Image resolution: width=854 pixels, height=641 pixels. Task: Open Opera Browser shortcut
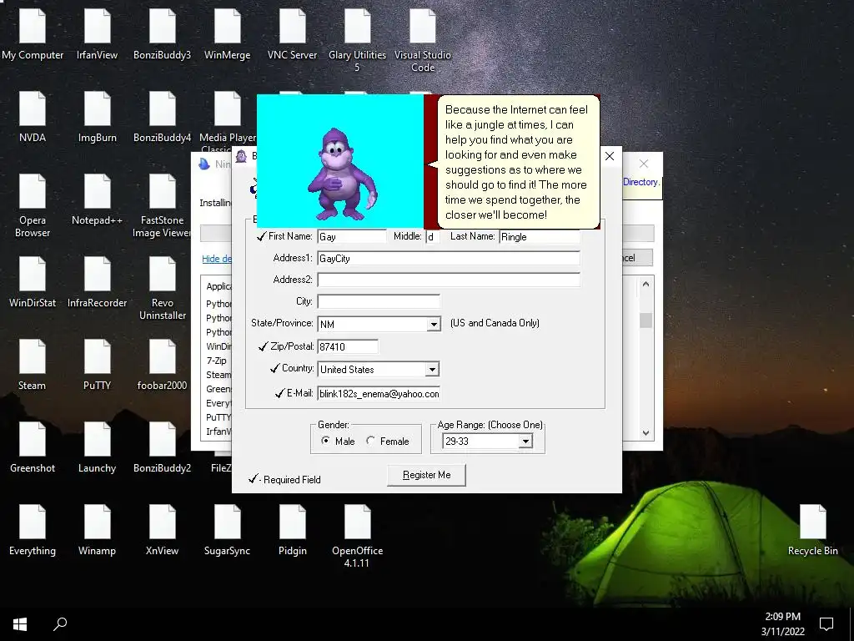33,206
